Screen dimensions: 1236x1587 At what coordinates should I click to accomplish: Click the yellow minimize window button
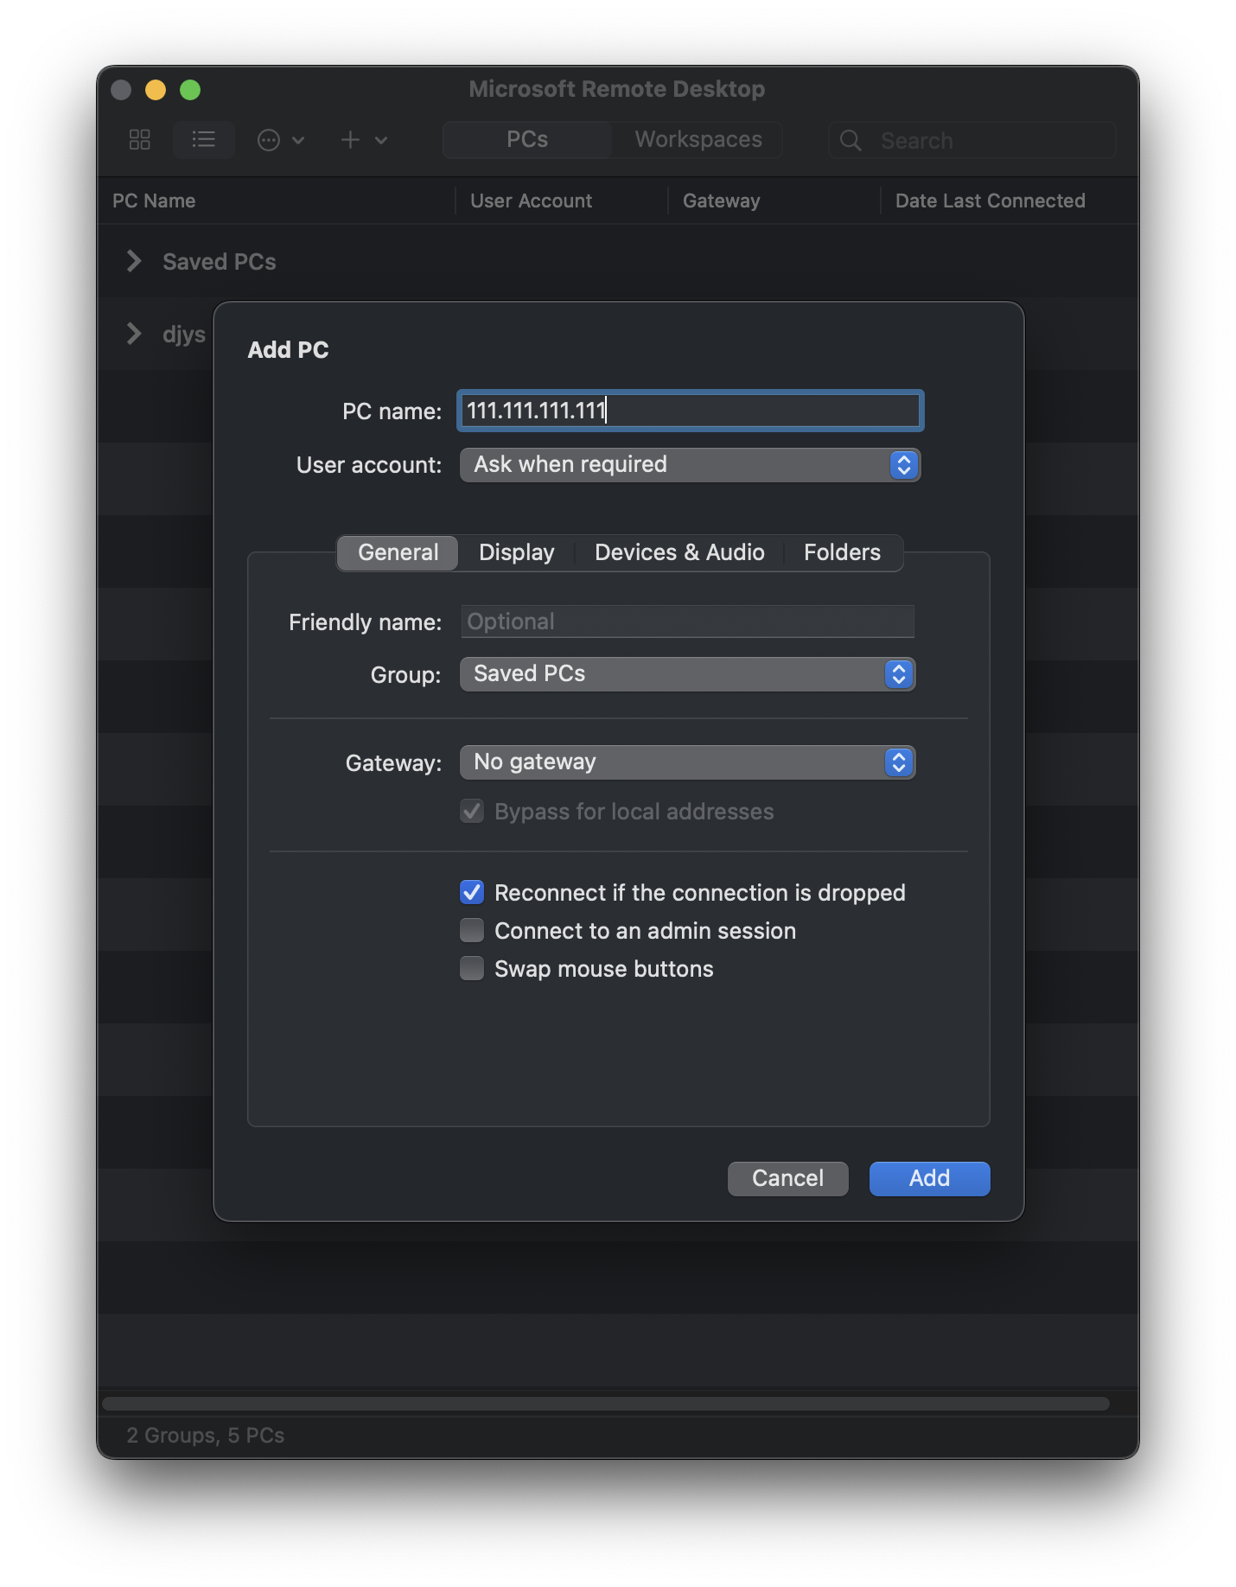pyautogui.click(x=156, y=90)
